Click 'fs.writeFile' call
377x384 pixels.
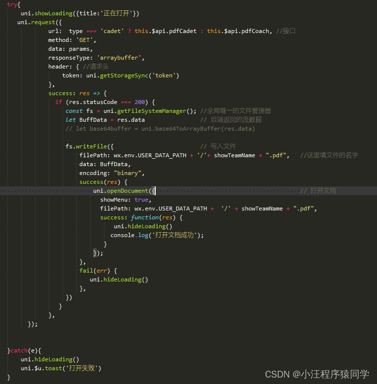[x=86, y=146]
